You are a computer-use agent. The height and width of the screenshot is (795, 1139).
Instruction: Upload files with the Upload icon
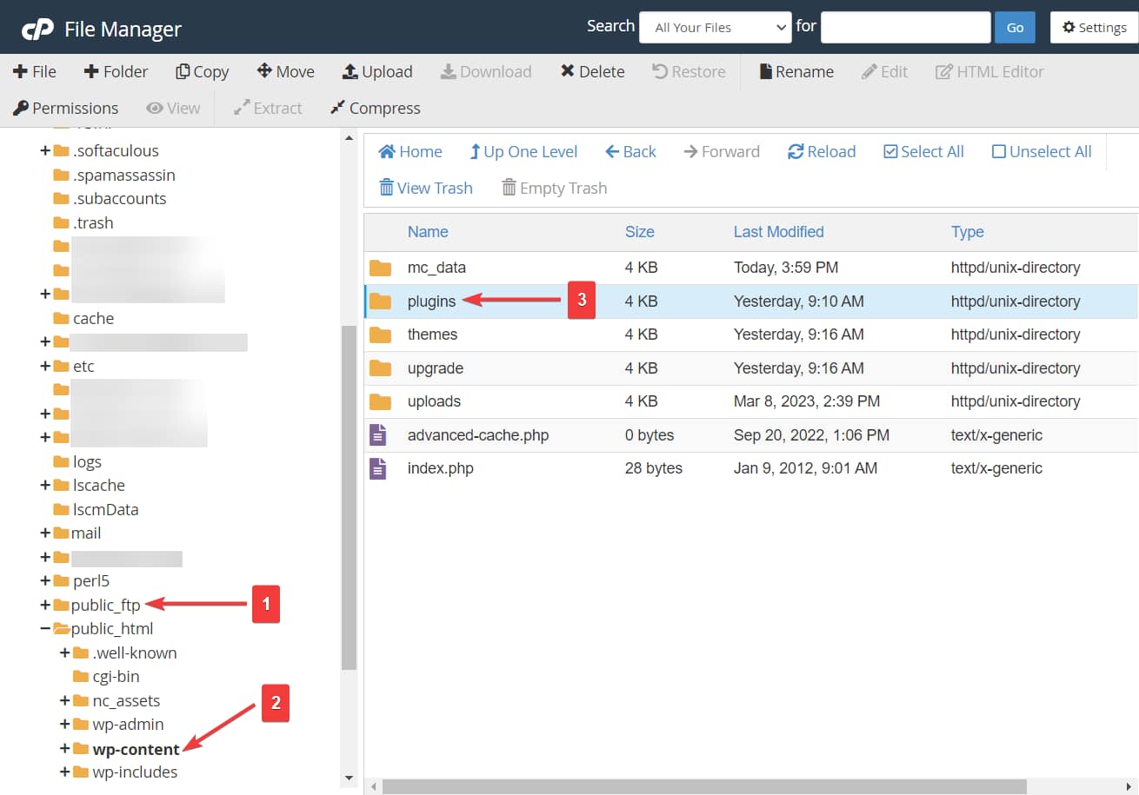click(x=377, y=71)
